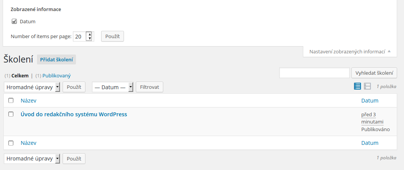This screenshot has width=404, height=170.
Task: Check the Úvod do redakčního systému row
Action: coord(11,114)
